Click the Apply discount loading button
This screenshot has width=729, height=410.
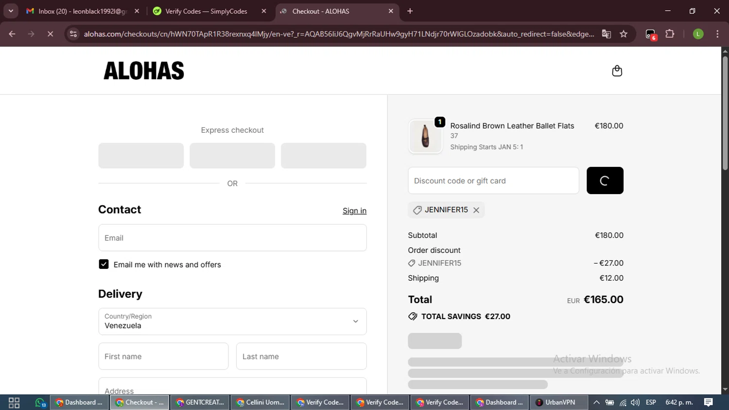coord(605,180)
